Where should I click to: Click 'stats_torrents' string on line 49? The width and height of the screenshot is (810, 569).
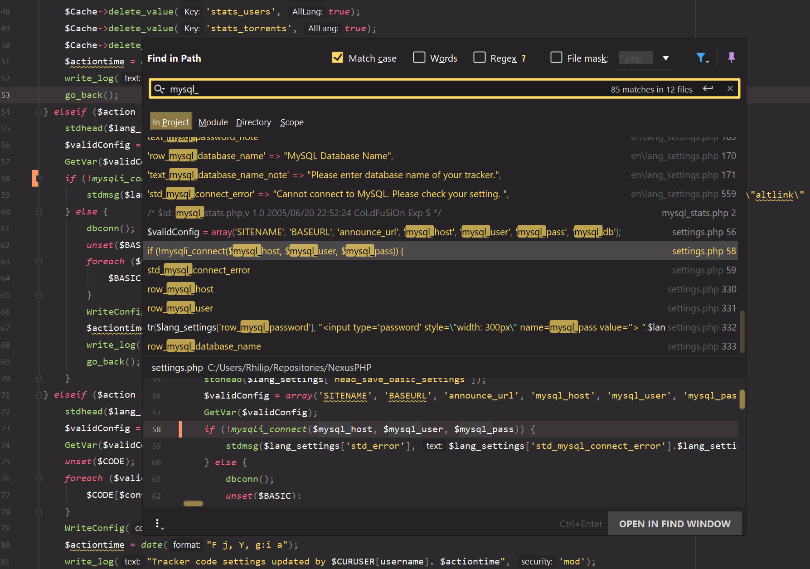(x=249, y=29)
